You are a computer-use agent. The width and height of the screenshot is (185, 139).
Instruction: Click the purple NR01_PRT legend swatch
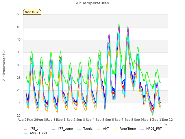[142, 129]
